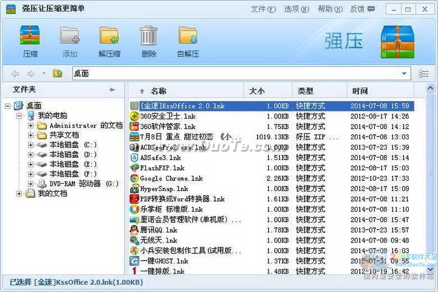Expand 本地磁盘 (E:) in tree
The width and height of the screenshot is (438, 292).
[30, 165]
